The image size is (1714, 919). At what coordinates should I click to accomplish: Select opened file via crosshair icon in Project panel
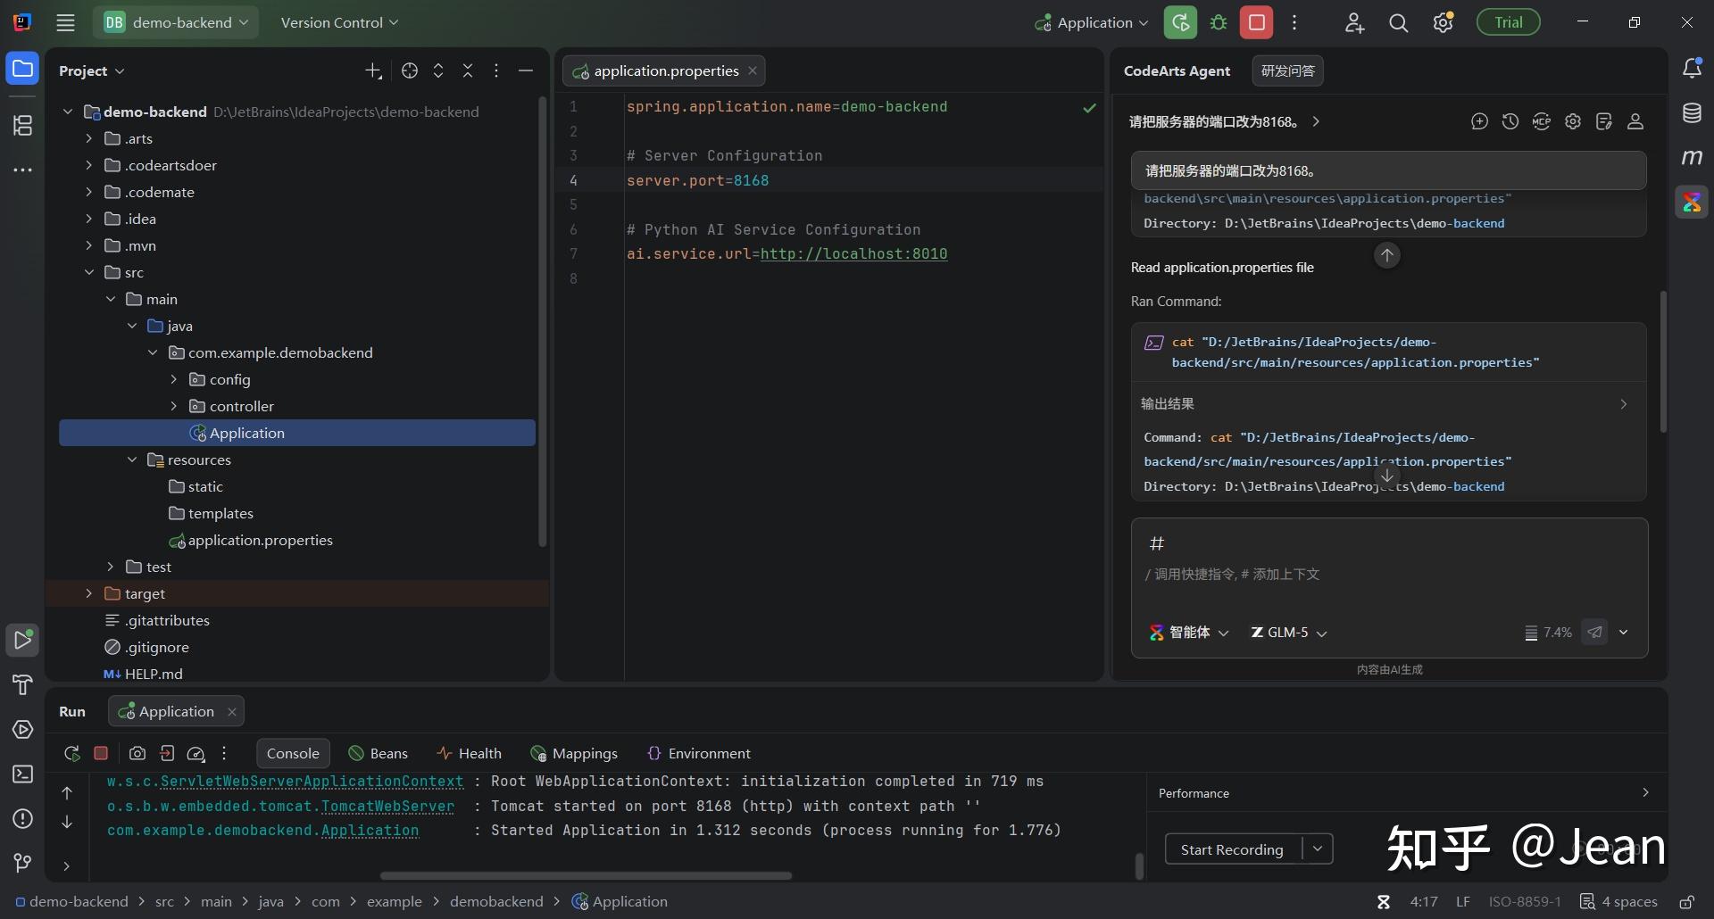pos(410,70)
